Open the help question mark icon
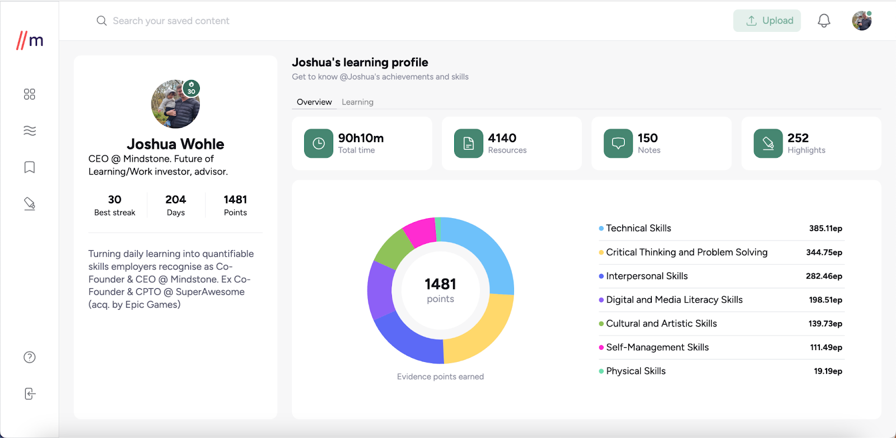Viewport: 896px width, 438px height. [x=30, y=357]
